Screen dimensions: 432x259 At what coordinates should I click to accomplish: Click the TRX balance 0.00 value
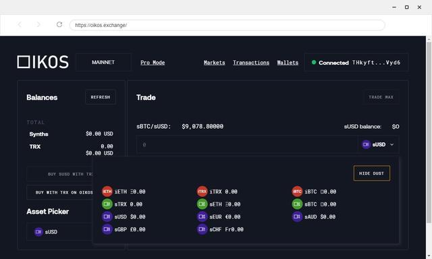(x=107, y=146)
